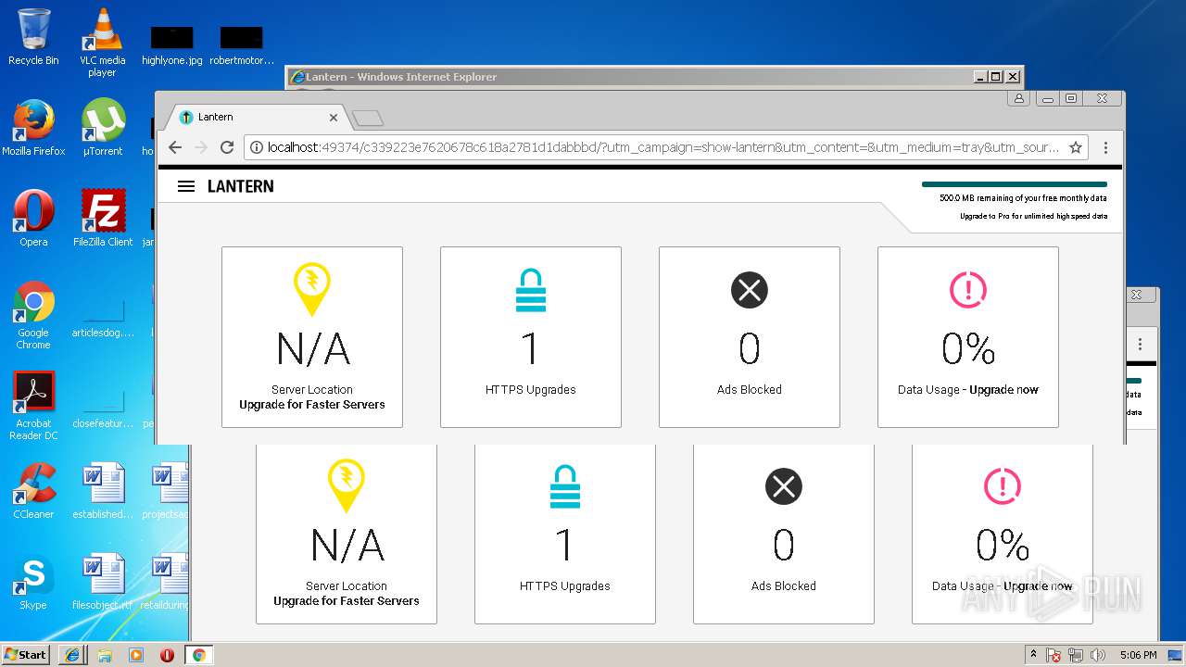
Task: Select the FileZilla Client desktop shortcut
Action: click(102, 219)
